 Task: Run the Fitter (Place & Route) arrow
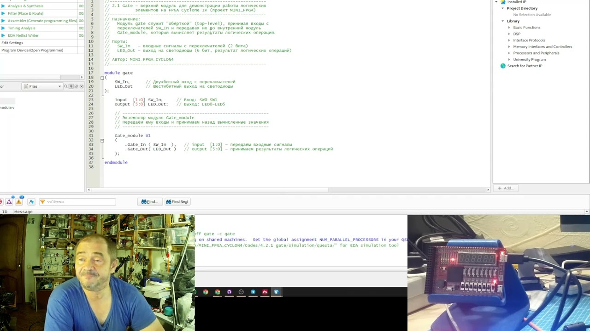(4, 13)
